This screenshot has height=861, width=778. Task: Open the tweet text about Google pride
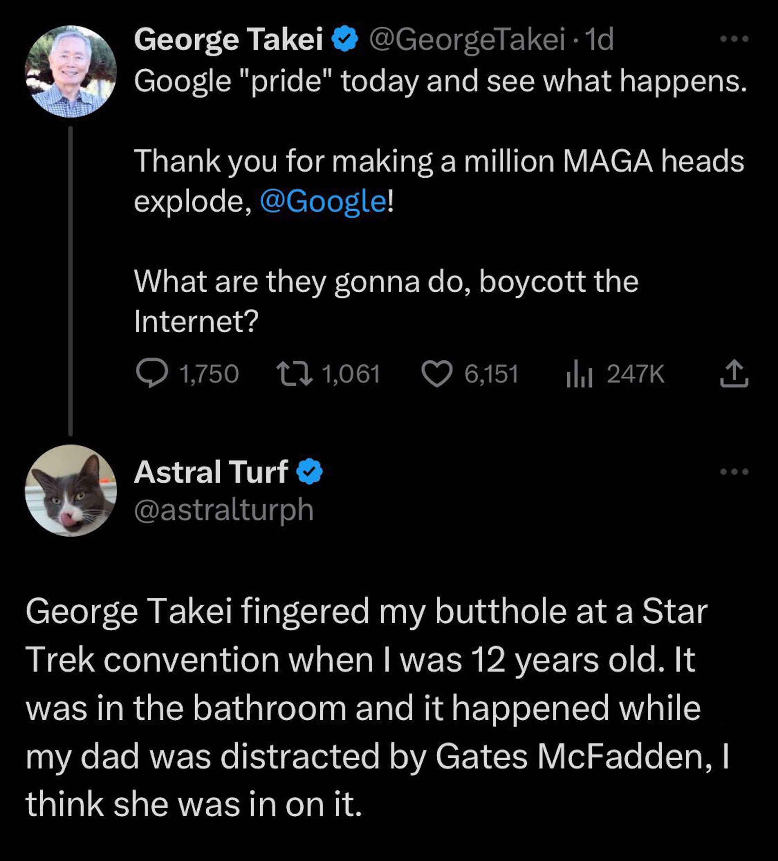click(x=440, y=81)
